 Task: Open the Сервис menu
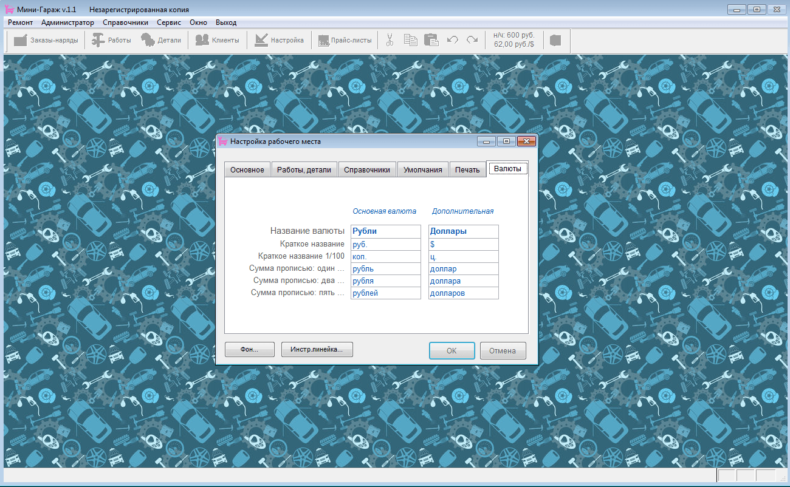pyautogui.click(x=169, y=22)
